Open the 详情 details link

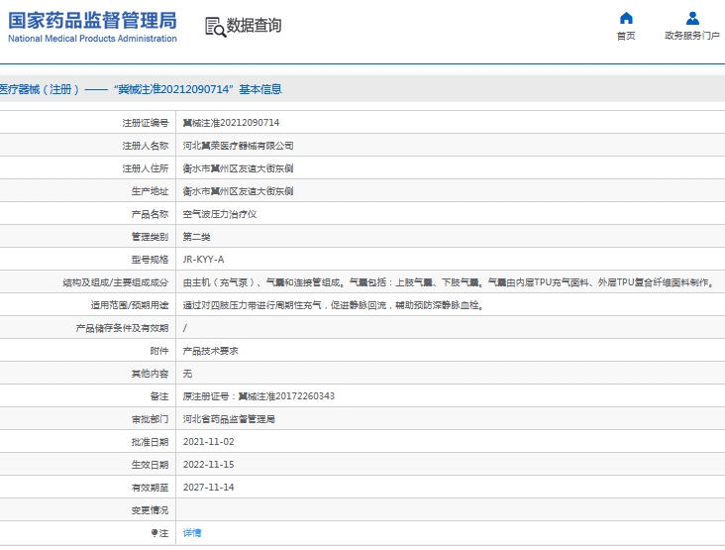[x=192, y=533]
